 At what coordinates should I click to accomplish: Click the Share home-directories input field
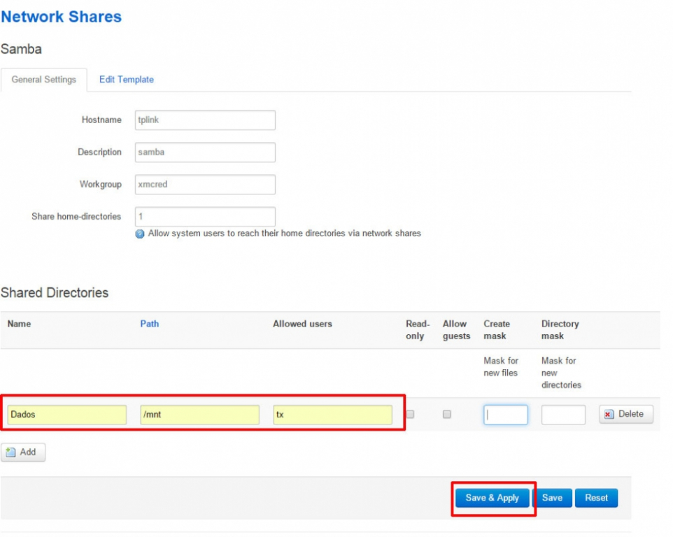pos(205,217)
